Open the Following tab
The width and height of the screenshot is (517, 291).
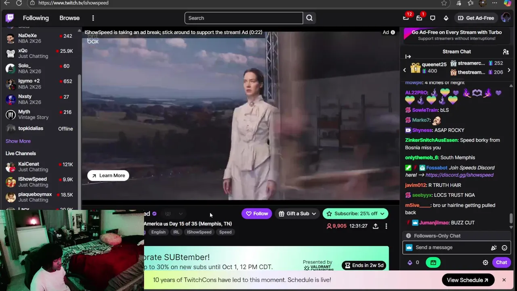(36, 18)
